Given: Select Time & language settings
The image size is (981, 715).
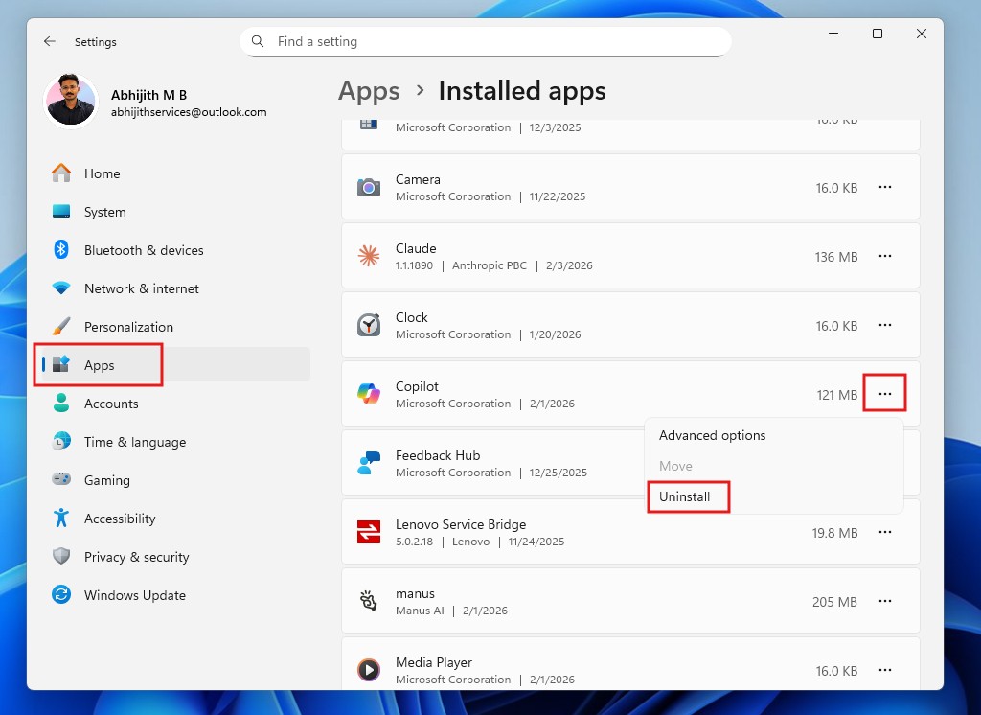Looking at the screenshot, I should click(x=133, y=442).
